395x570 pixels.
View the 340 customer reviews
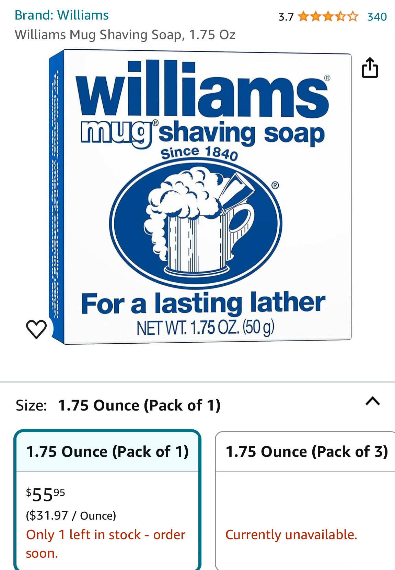pos(377,16)
